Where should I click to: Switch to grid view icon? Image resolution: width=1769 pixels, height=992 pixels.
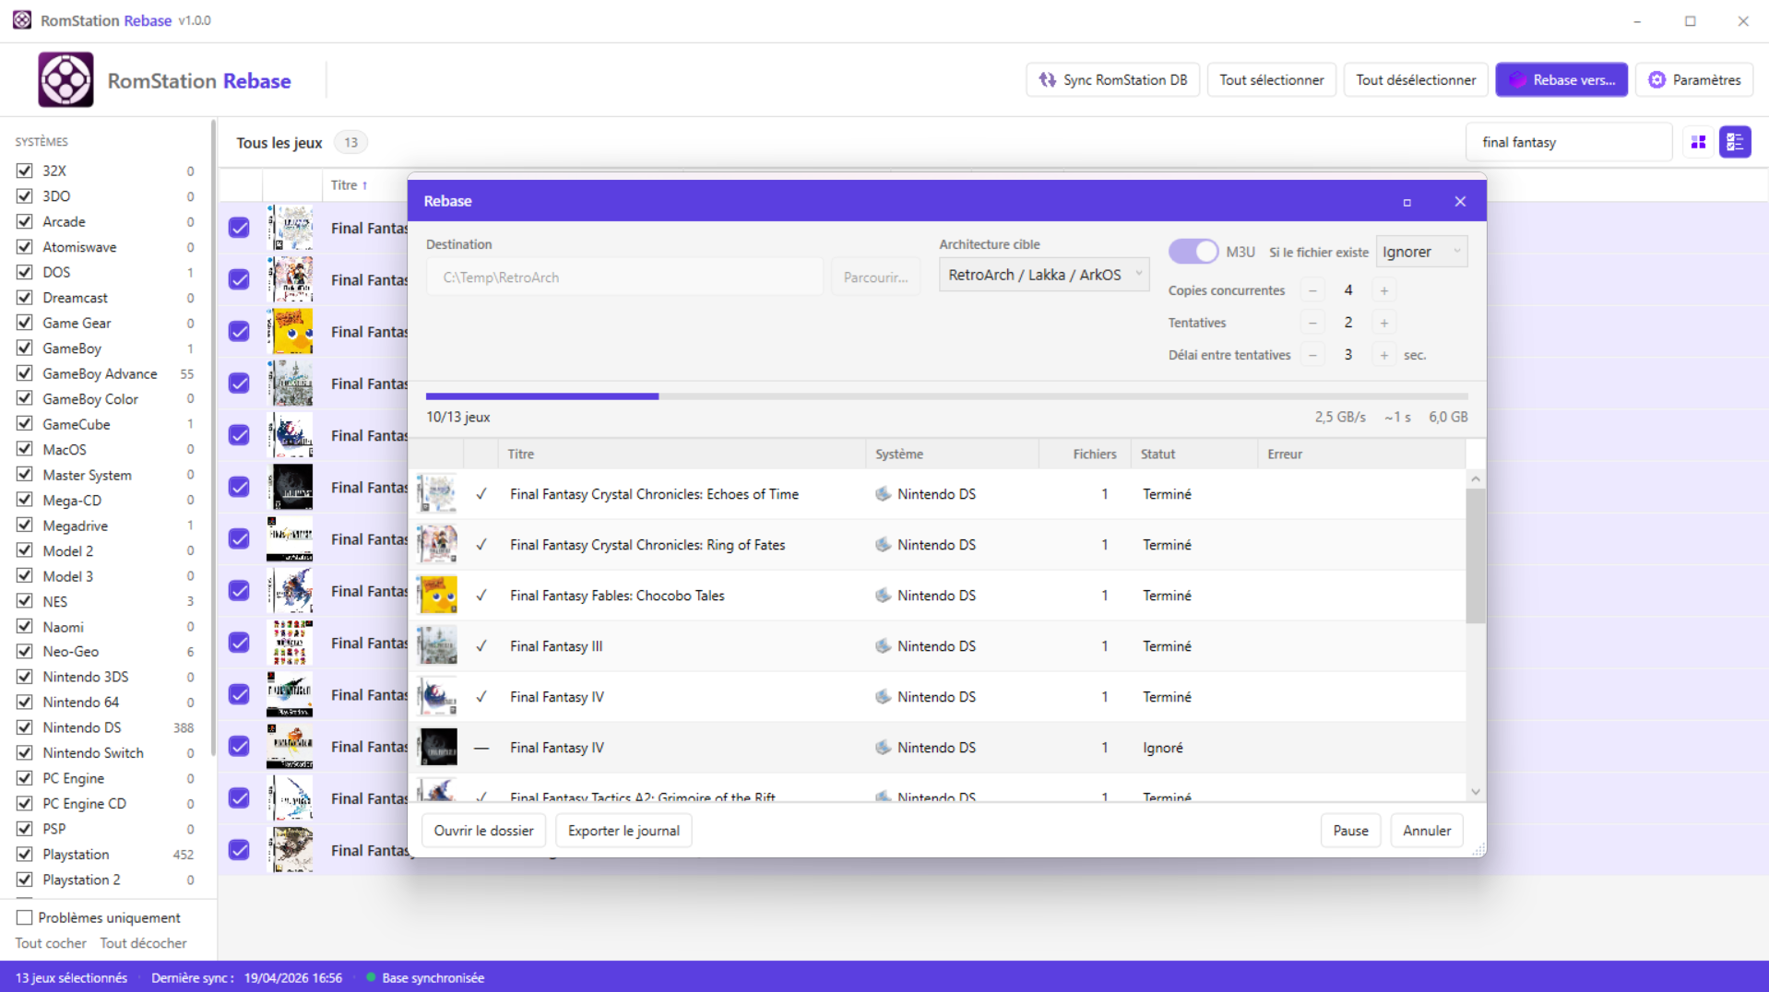coord(1698,142)
